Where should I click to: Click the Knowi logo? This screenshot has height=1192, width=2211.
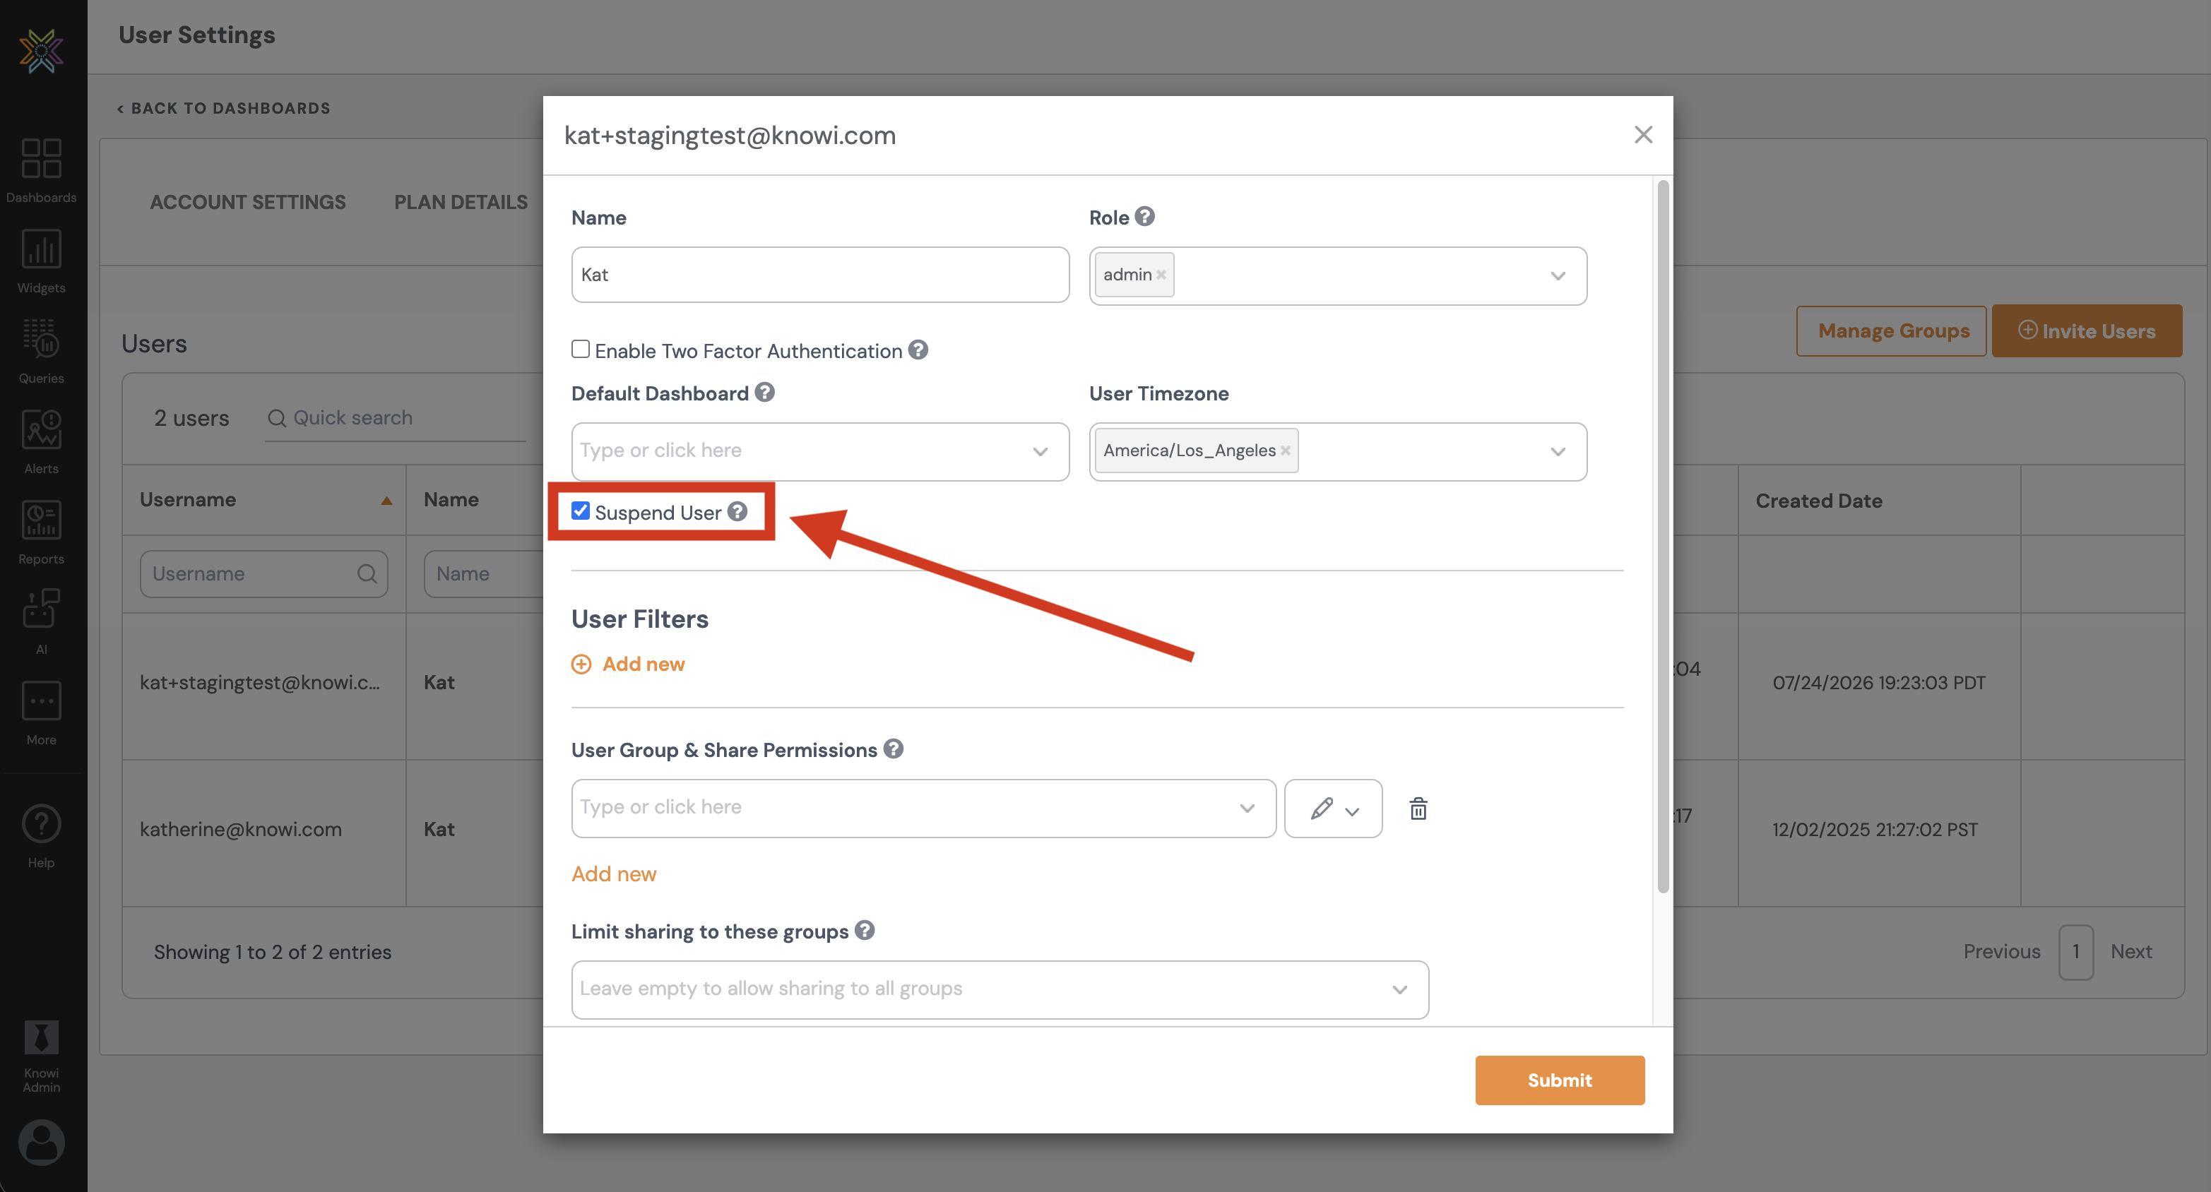(41, 51)
